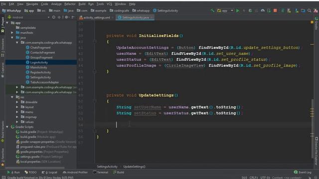Open the Android Profiler bottom tab
Viewport: 319px width, 179px height.
coord(75,173)
